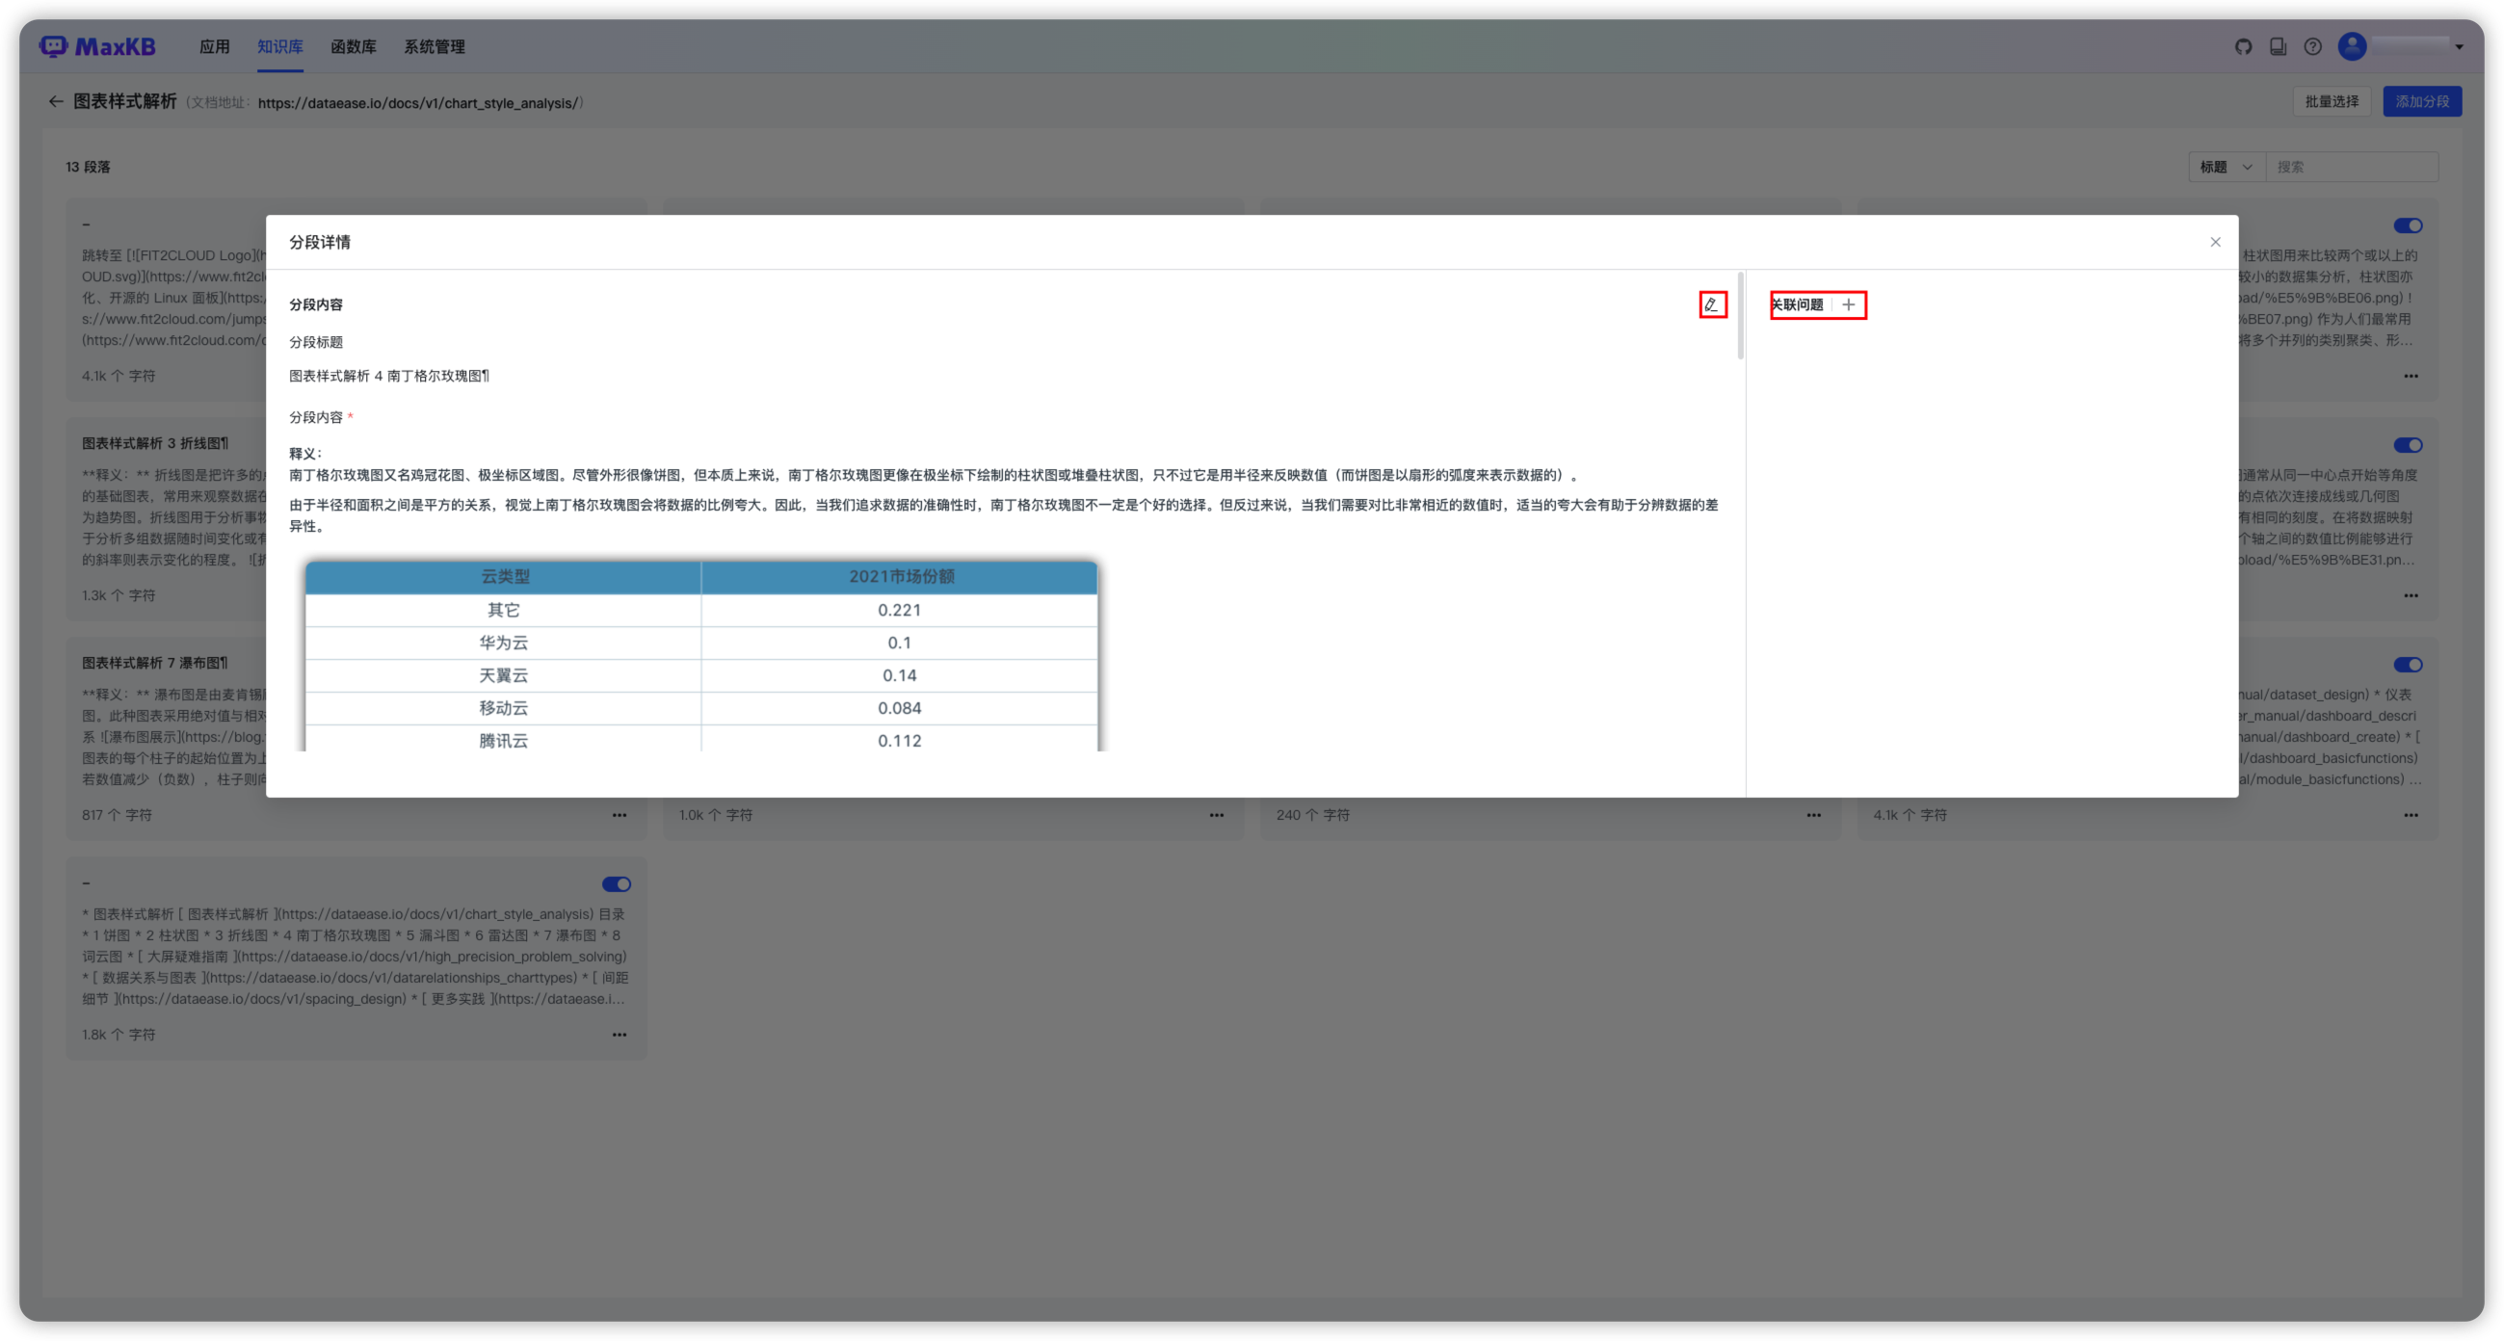The width and height of the screenshot is (2504, 1341).
Task: Click the help question mark icon
Action: [x=2312, y=46]
